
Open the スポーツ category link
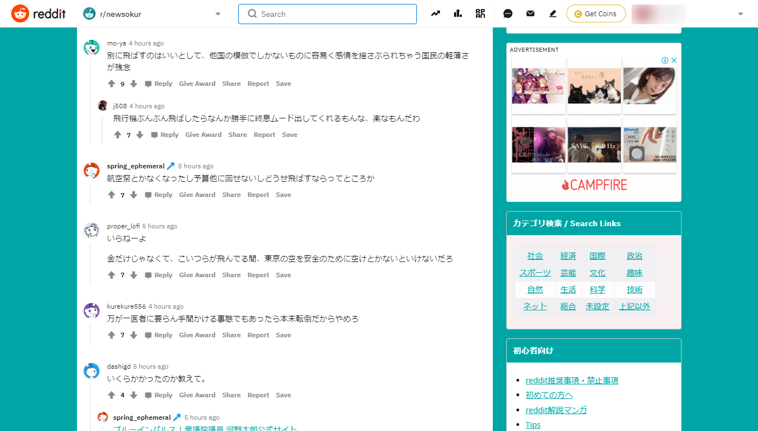(x=535, y=273)
